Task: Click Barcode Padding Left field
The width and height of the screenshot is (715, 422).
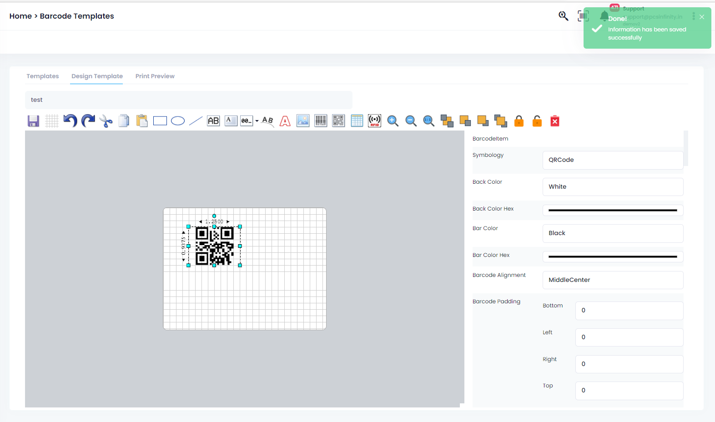Action: point(629,337)
